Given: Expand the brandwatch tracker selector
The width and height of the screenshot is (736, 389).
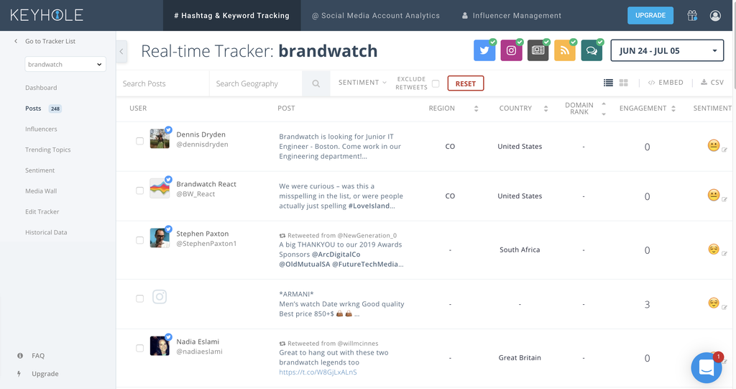Looking at the screenshot, I should pos(65,65).
